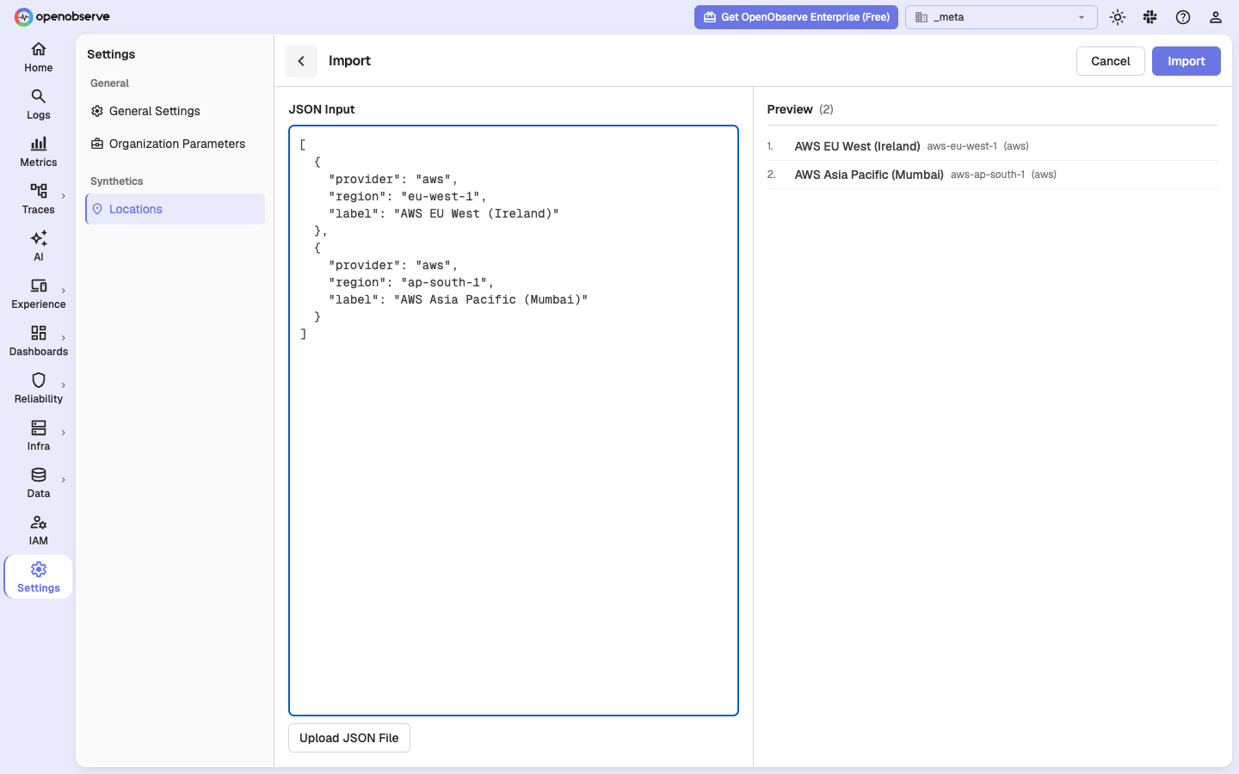Open the AI assistant section
The width and height of the screenshot is (1239, 774).
(x=39, y=247)
